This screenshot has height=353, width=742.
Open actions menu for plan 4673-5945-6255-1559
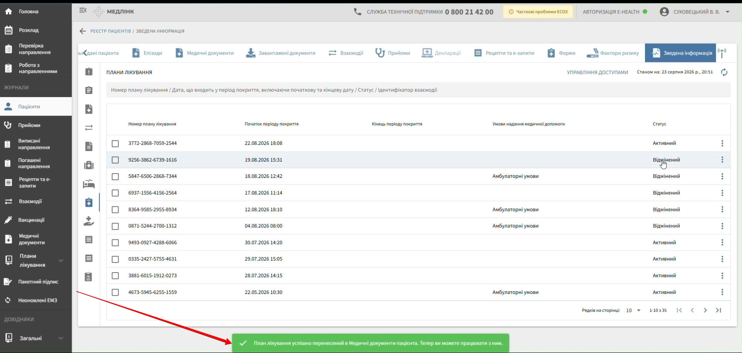pyautogui.click(x=722, y=292)
